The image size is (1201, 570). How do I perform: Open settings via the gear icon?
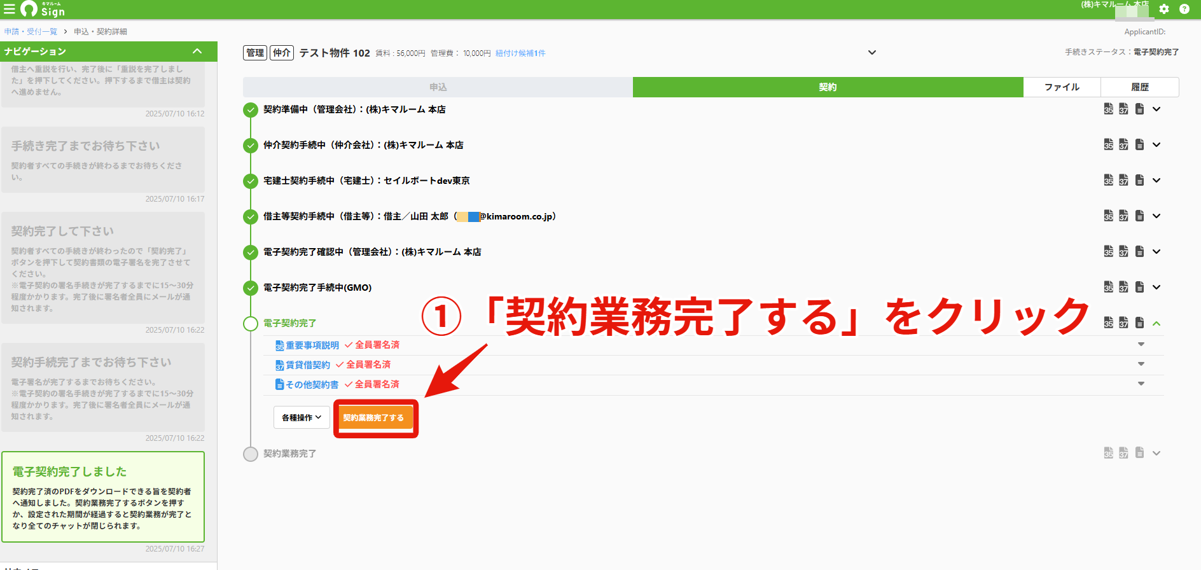[1164, 9]
